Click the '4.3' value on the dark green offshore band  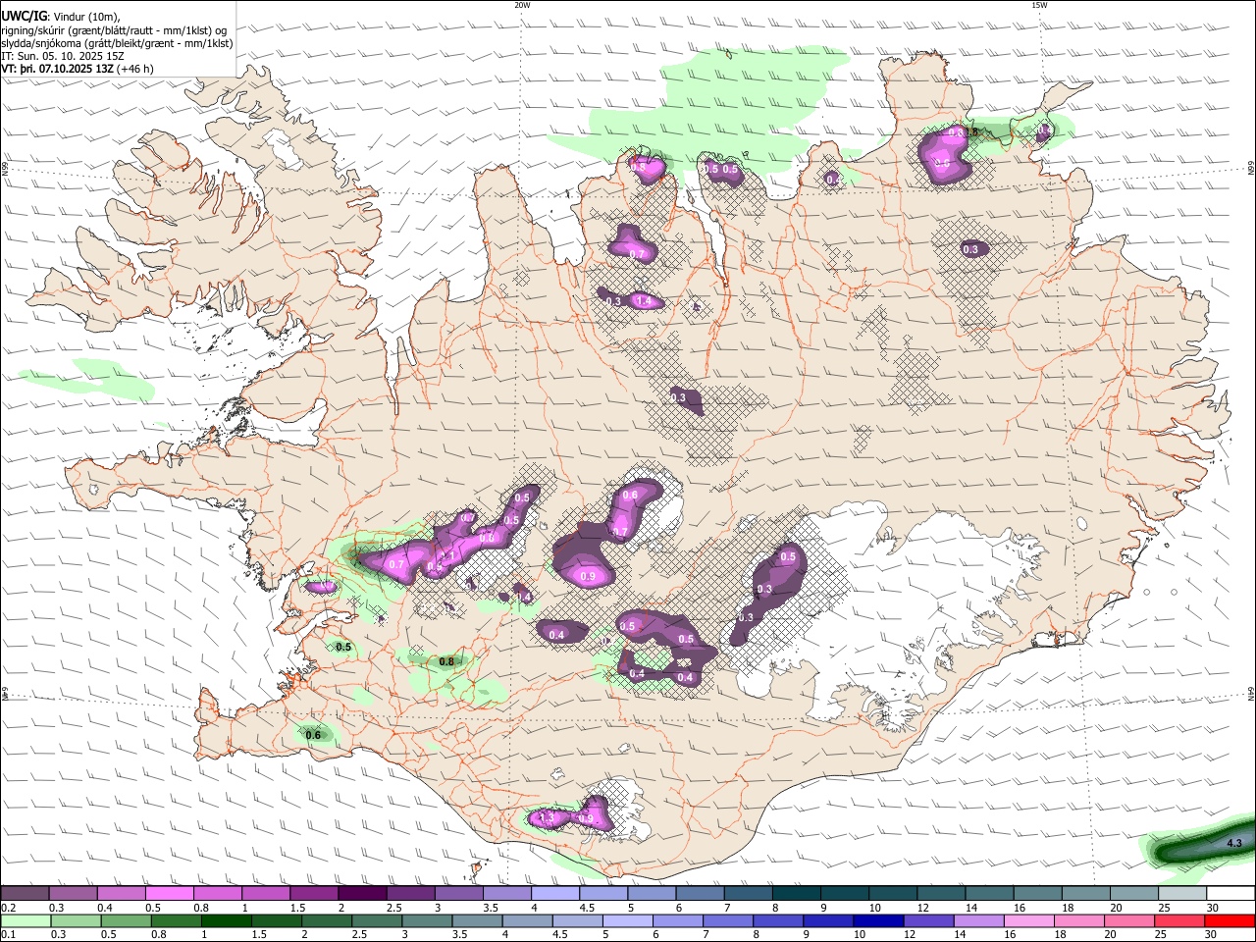pos(1234,843)
